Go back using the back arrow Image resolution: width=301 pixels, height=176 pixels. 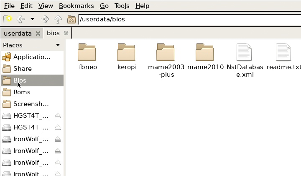(20, 19)
